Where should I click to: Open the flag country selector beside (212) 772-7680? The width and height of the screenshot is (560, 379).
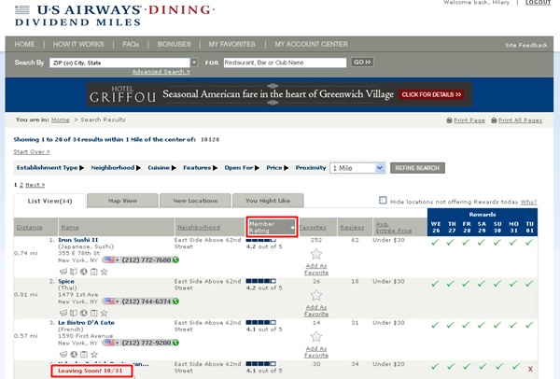112,260
